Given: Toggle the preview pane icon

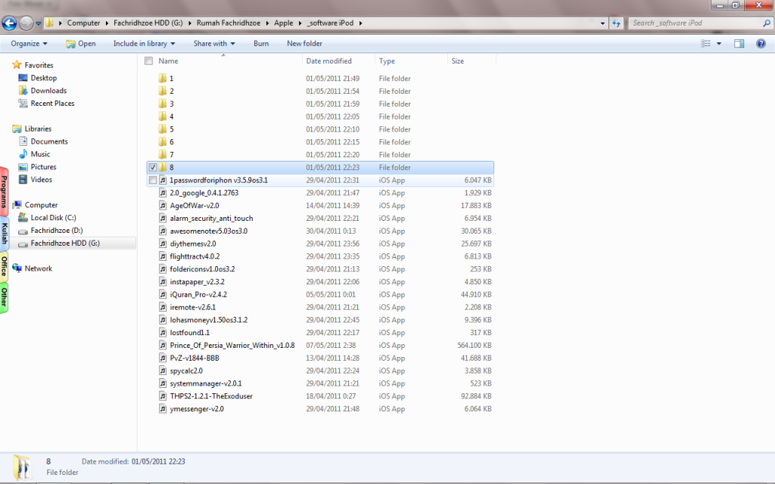Looking at the screenshot, I should (739, 43).
